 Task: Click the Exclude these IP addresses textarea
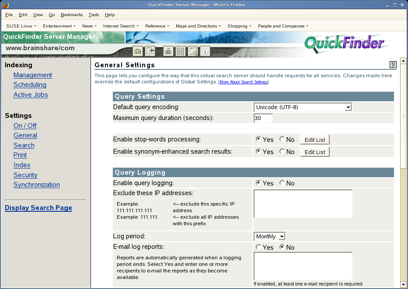click(x=303, y=204)
